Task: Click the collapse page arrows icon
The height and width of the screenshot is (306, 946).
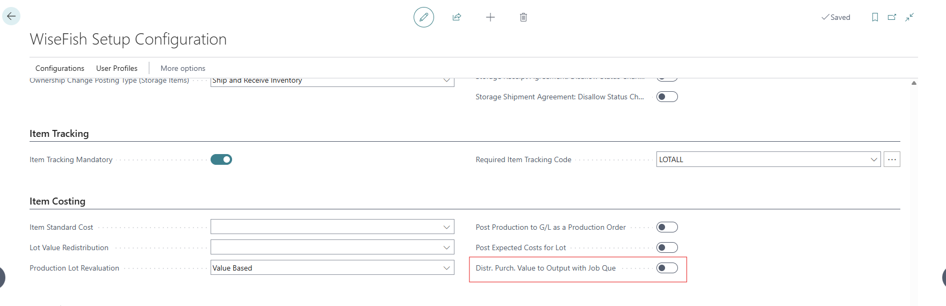Action: tap(909, 17)
